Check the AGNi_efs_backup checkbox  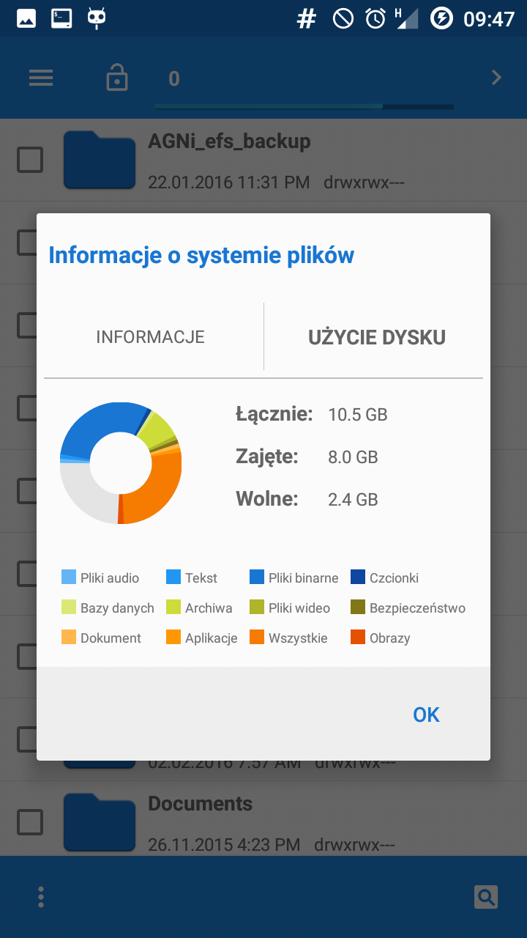coord(30,160)
